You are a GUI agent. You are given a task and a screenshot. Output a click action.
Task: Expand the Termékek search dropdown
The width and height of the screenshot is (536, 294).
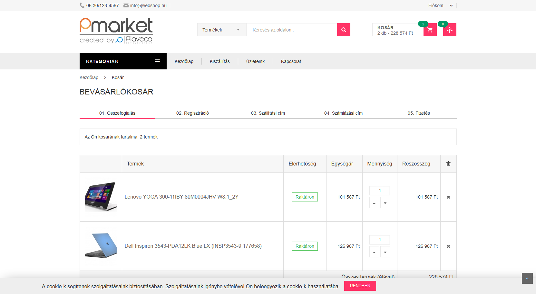coord(221,30)
